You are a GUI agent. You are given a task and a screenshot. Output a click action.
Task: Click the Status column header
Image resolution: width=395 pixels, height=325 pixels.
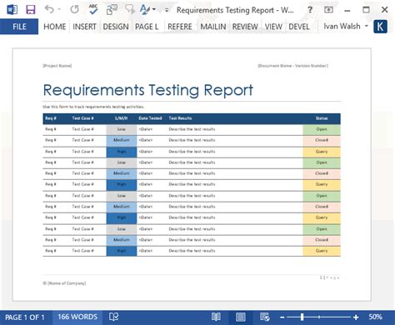pos(322,118)
